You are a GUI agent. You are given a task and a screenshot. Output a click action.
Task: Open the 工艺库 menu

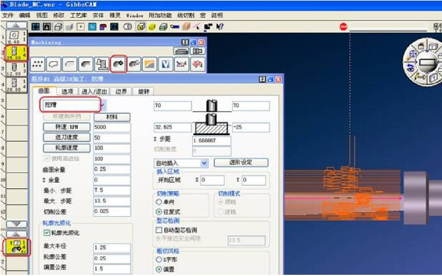tap(78, 15)
